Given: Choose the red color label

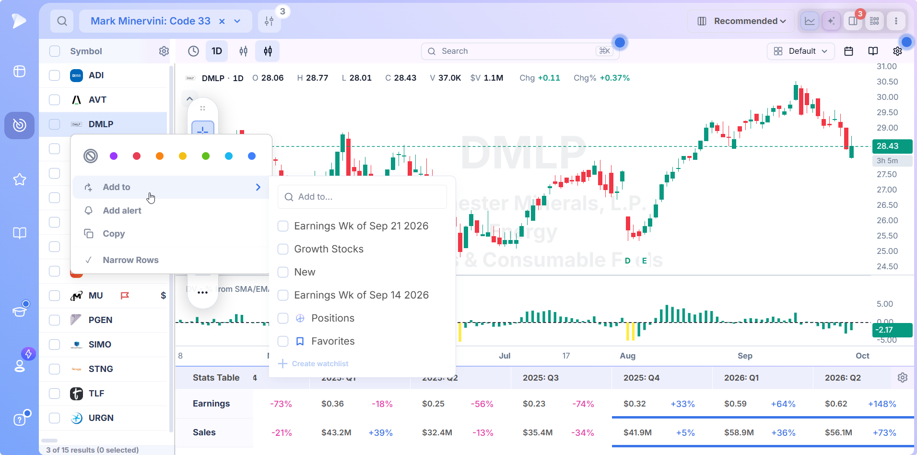Looking at the screenshot, I should tap(137, 156).
